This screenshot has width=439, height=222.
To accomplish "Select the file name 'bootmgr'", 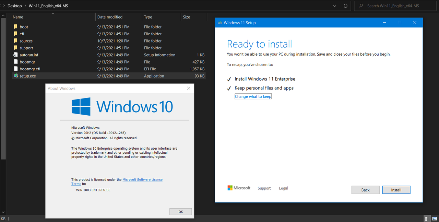I will coord(27,62).
